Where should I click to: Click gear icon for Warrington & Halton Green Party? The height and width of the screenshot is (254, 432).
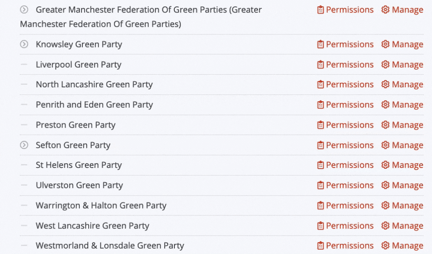(385, 206)
